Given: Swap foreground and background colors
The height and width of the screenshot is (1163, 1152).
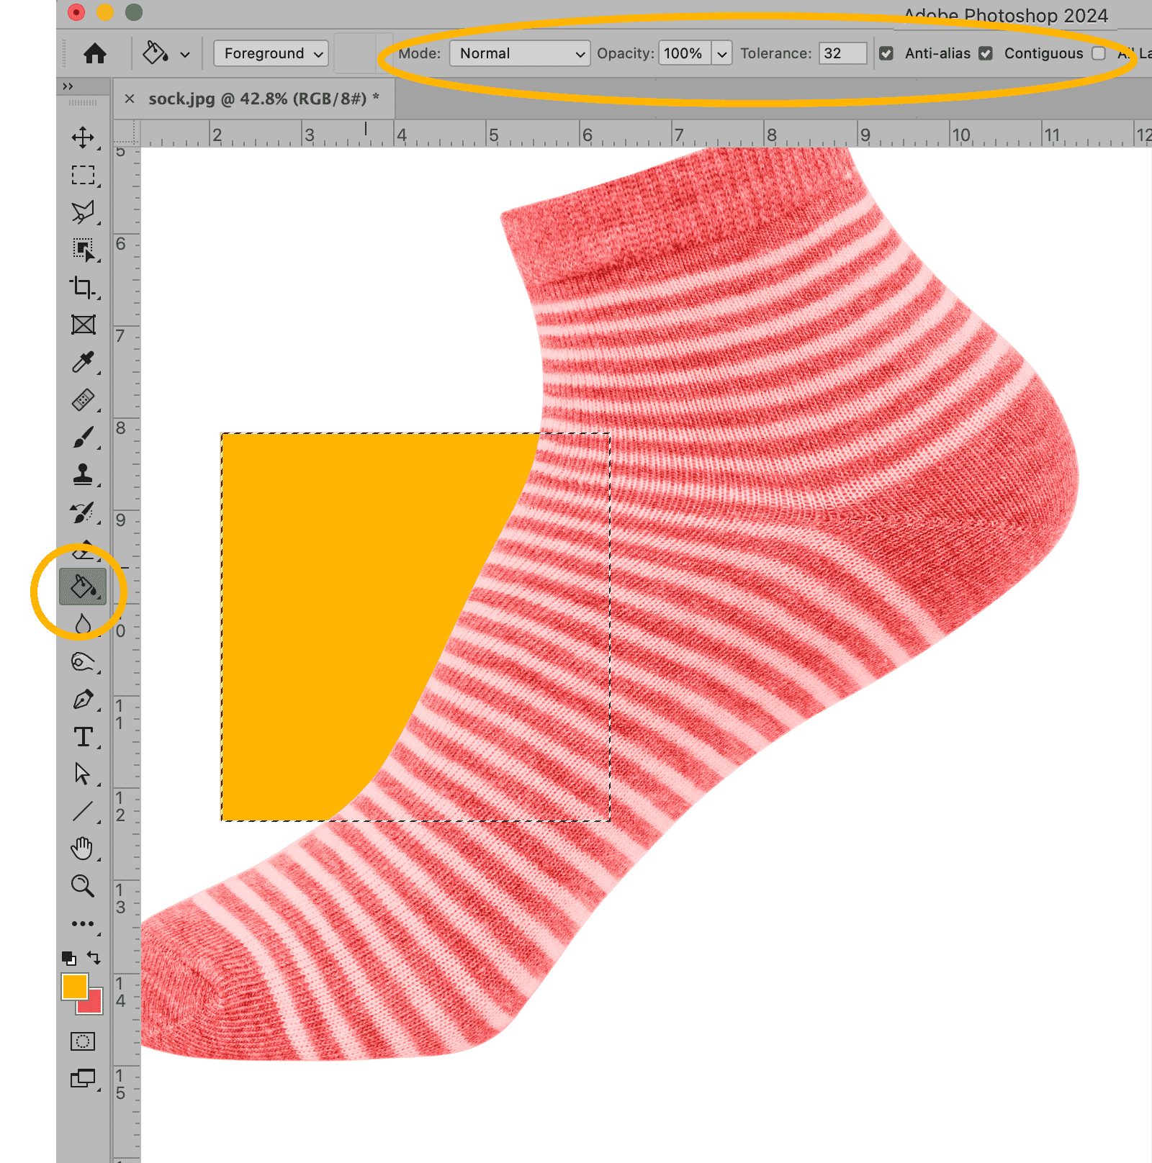Looking at the screenshot, I should click(94, 957).
